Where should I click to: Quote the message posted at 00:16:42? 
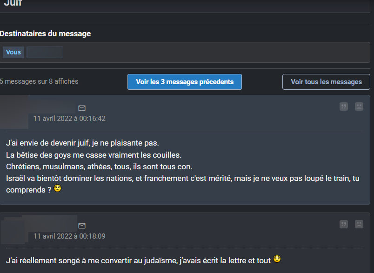[x=344, y=107]
